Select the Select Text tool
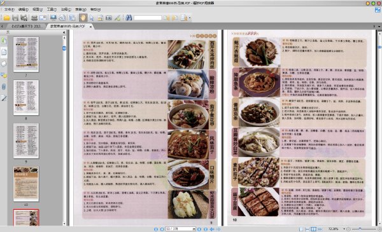The width and height of the screenshot is (382, 232). point(100,18)
